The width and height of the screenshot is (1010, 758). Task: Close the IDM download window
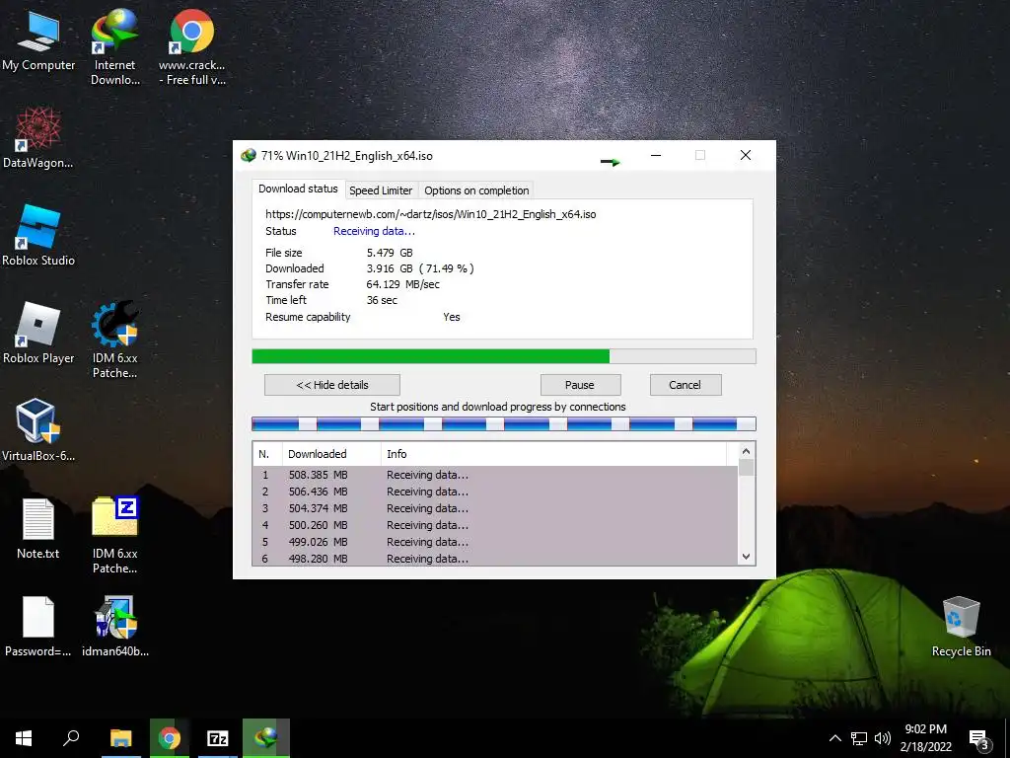click(x=746, y=155)
